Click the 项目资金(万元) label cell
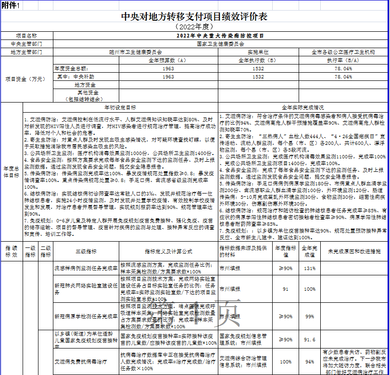Screen dimensions: 390x375 (27, 79)
